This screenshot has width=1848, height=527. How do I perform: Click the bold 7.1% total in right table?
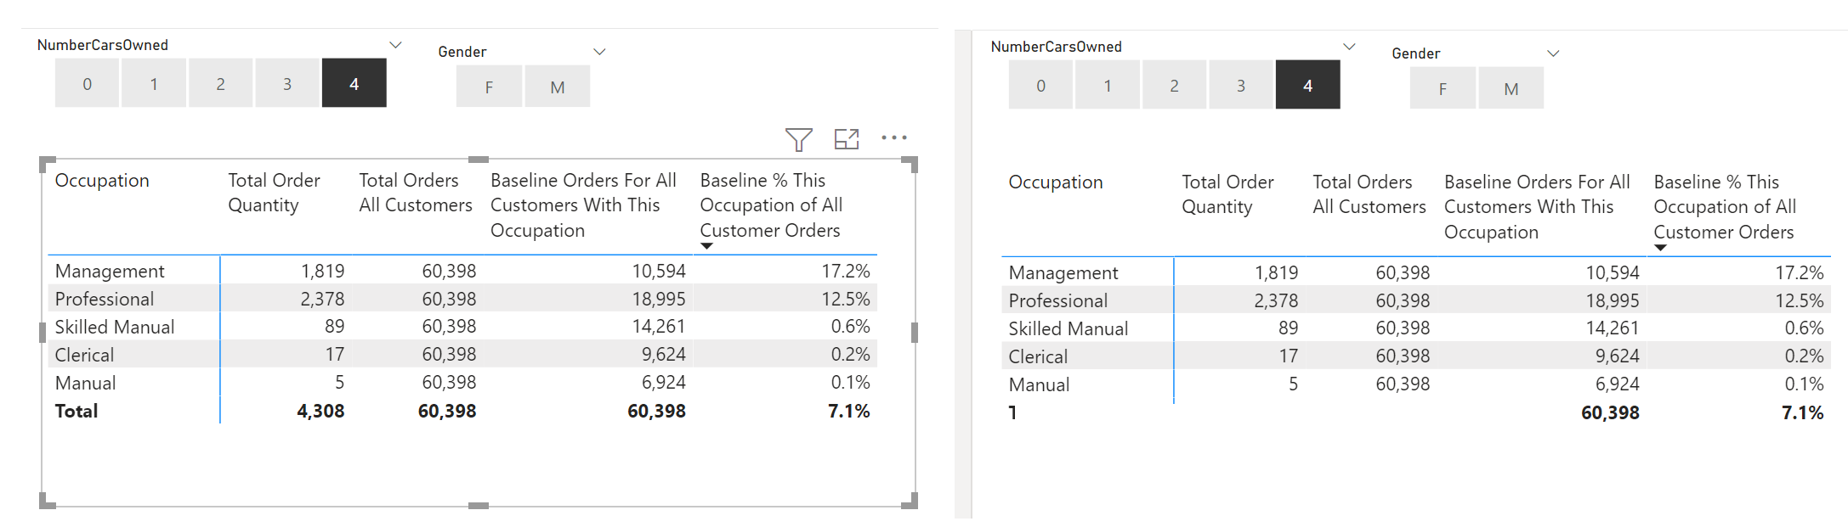click(x=1803, y=413)
